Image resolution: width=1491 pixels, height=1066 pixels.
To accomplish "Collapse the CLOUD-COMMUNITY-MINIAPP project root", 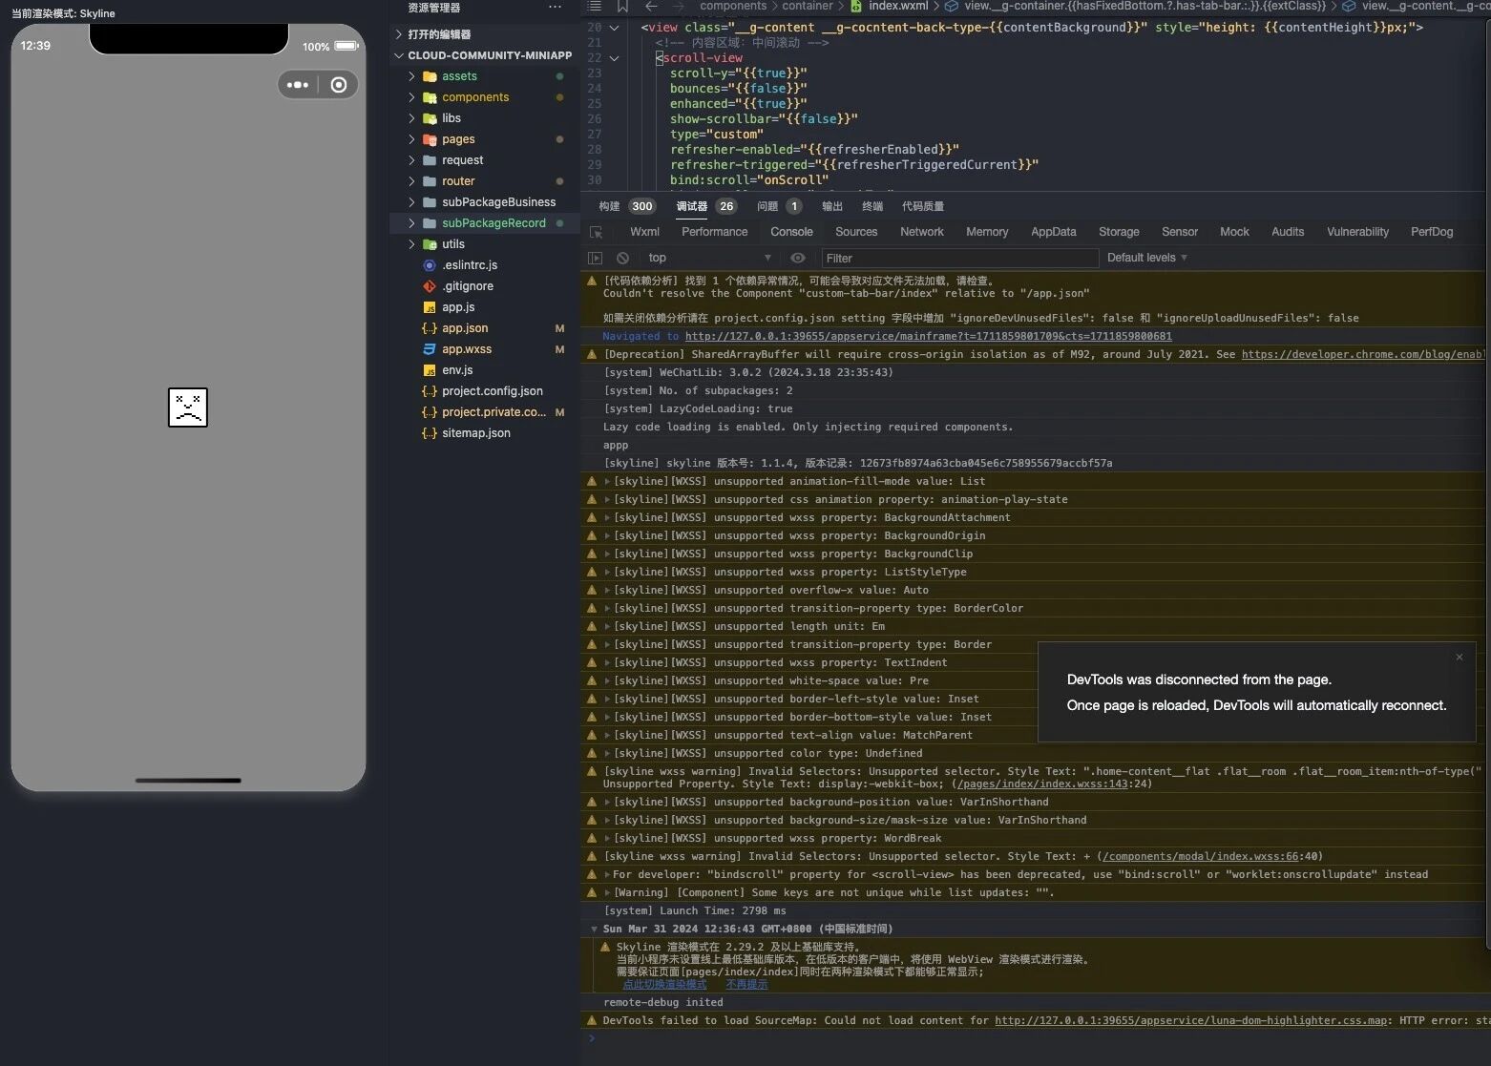I will [x=399, y=55].
